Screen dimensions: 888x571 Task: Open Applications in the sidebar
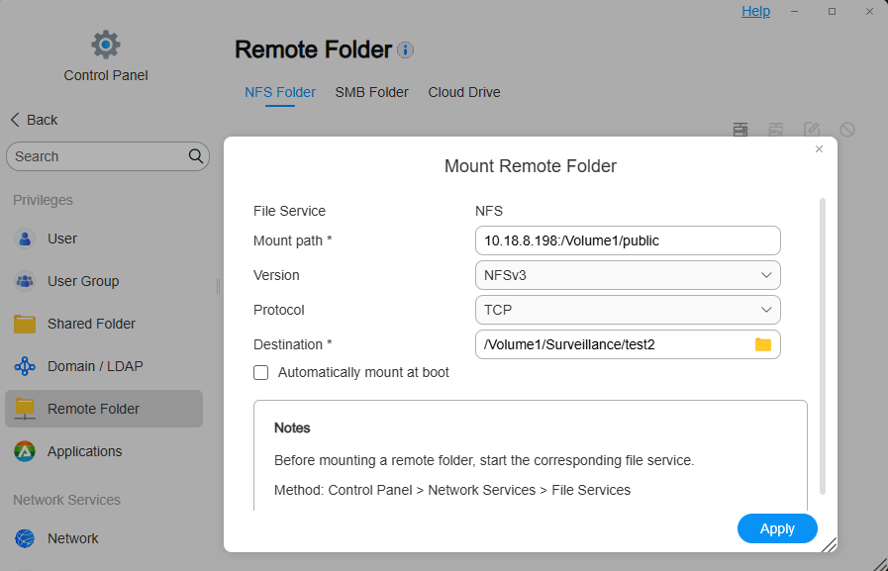coord(84,451)
